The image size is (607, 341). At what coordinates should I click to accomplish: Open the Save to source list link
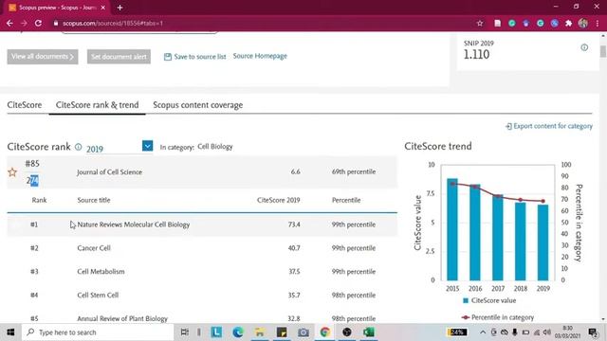point(200,57)
